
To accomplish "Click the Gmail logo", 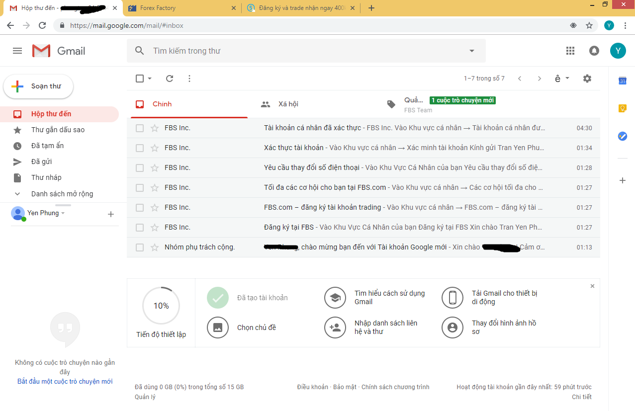I will pyautogui.click(x=59, y=51).
